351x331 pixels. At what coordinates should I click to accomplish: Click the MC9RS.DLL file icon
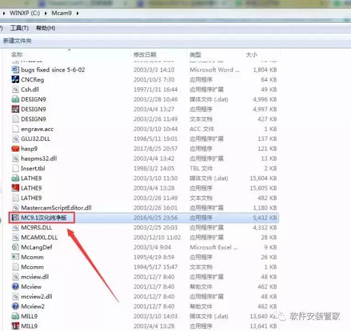pos(15,228)
